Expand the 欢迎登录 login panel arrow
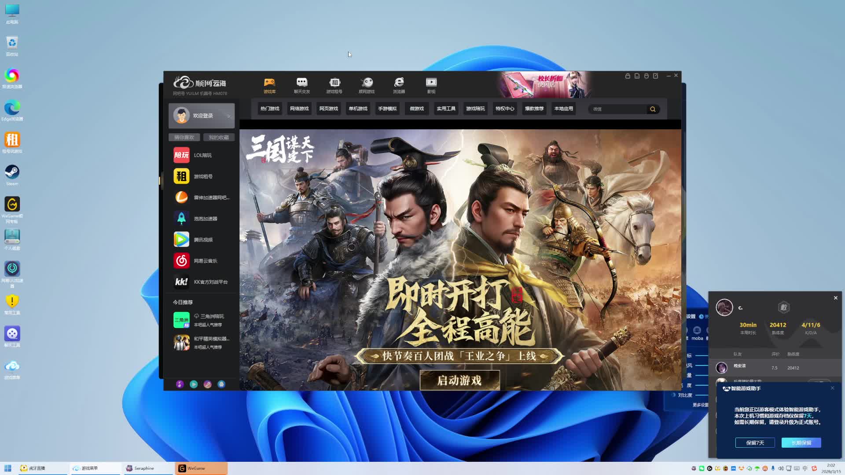 point(229,116)
